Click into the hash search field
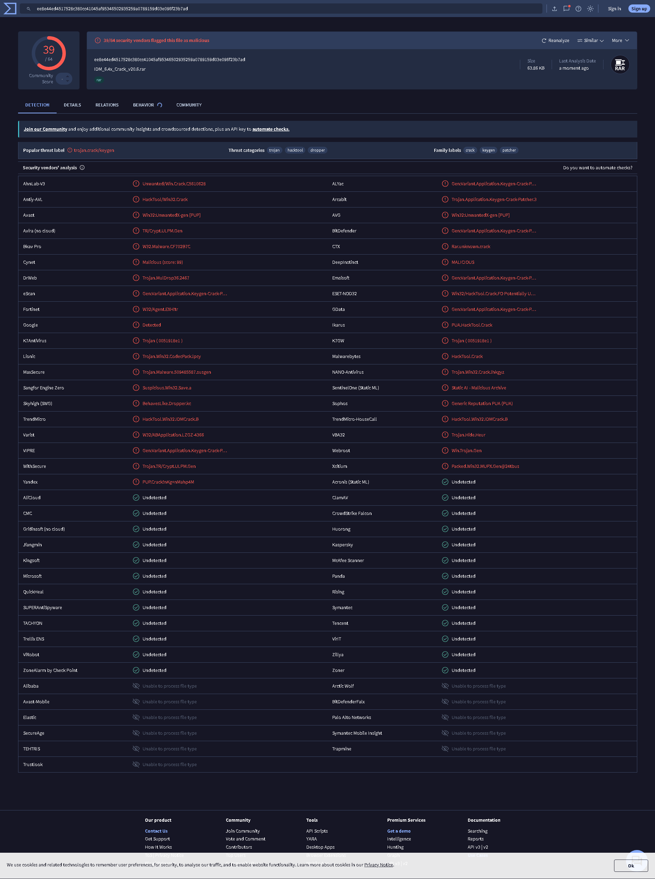Screen dimensions: 655x879 point(281,9)
